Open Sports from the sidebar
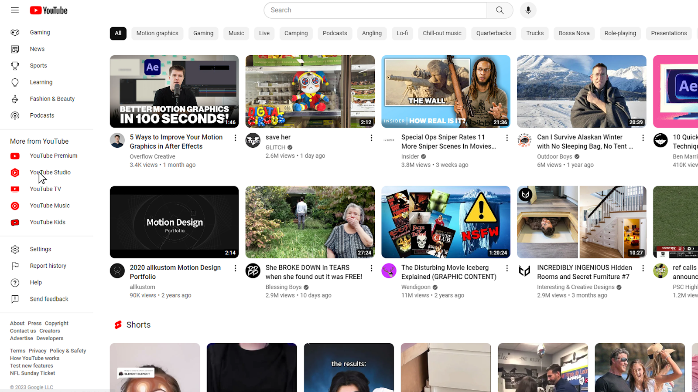The height and width of the screenshot is (392, 698). point(38,65)
